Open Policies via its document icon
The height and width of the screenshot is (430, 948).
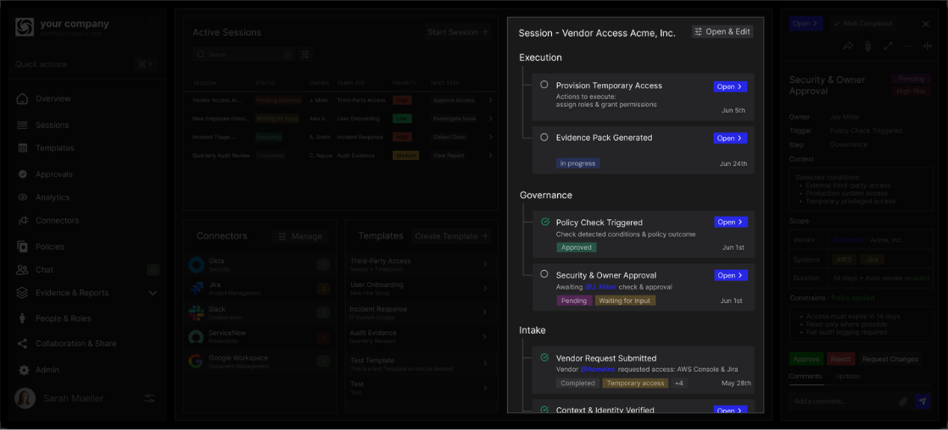coord(23,246)
